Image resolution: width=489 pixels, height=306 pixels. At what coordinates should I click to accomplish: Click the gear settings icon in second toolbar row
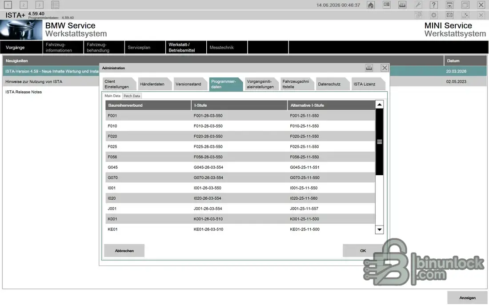(x=434, y=15)
